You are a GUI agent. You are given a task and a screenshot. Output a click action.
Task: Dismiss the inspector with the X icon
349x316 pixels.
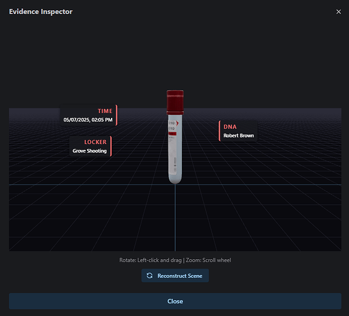pos(338,11)
